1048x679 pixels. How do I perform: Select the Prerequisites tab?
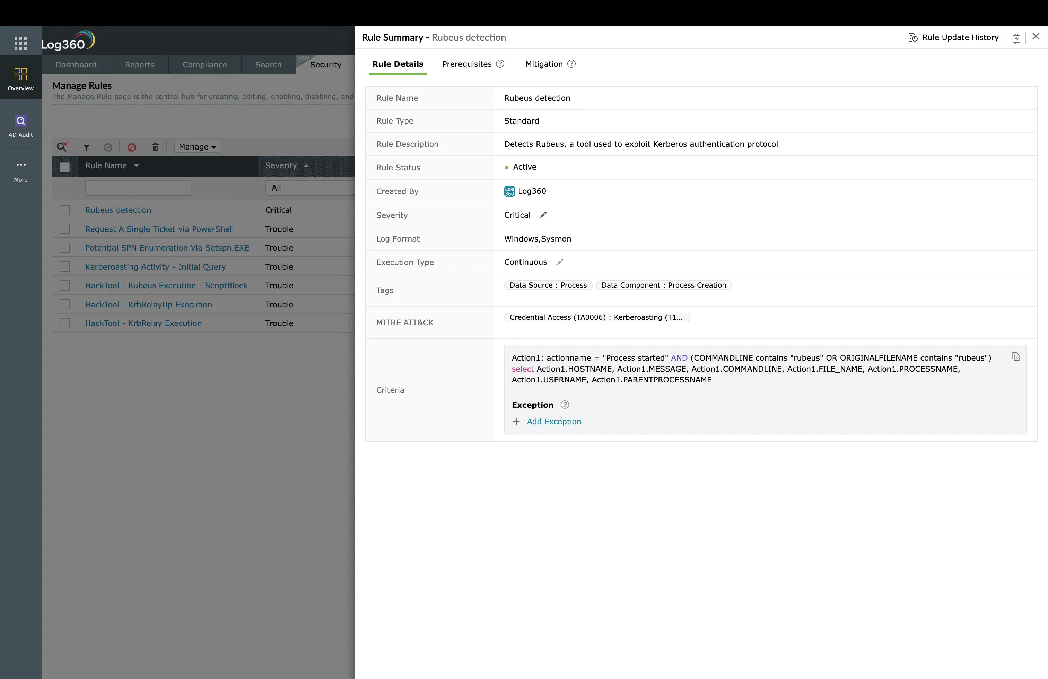pyautogui.click(x=467, y=64)
